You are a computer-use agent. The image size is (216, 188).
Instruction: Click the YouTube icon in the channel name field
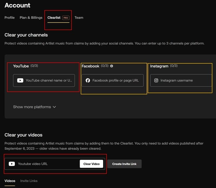[20, 80]
